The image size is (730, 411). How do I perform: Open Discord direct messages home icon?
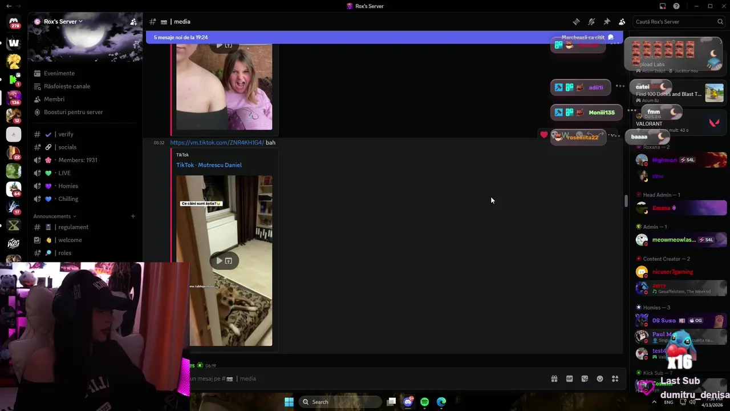point(14,22)
